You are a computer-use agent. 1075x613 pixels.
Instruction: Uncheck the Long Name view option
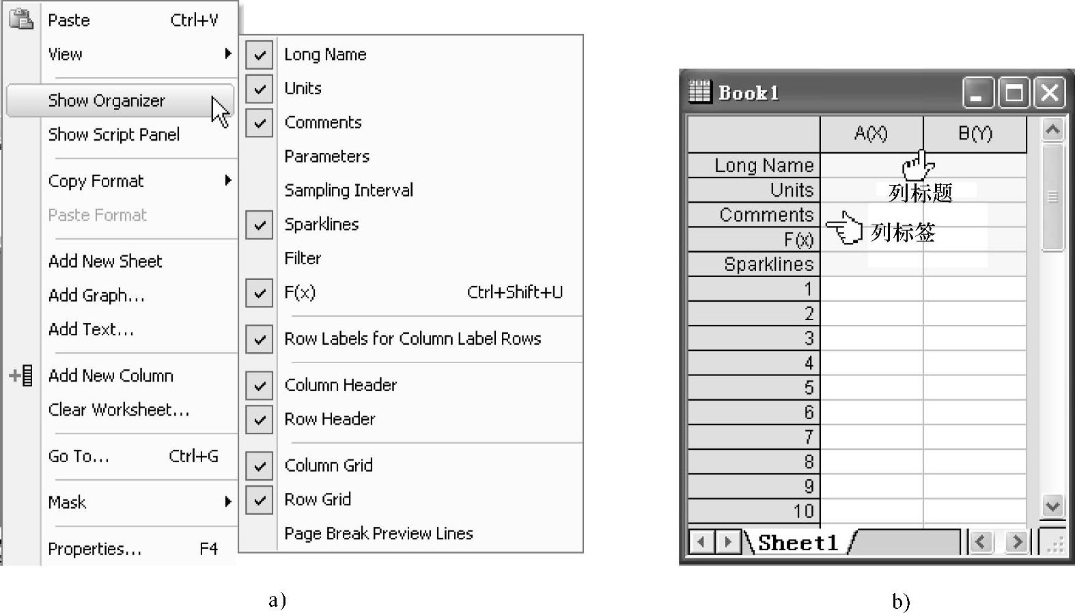(x=260, y=55)
